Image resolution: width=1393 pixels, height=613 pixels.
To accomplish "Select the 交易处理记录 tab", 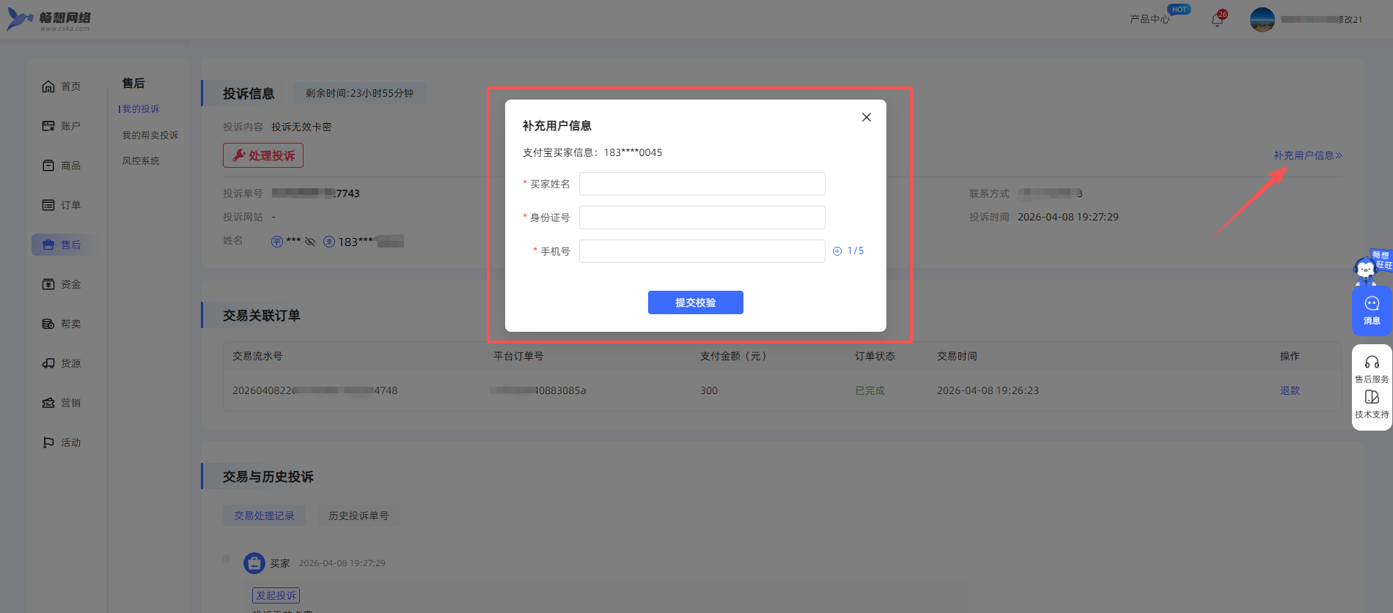I will 264,516.
